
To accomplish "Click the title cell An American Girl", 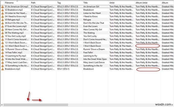I will tap(91, 7).
